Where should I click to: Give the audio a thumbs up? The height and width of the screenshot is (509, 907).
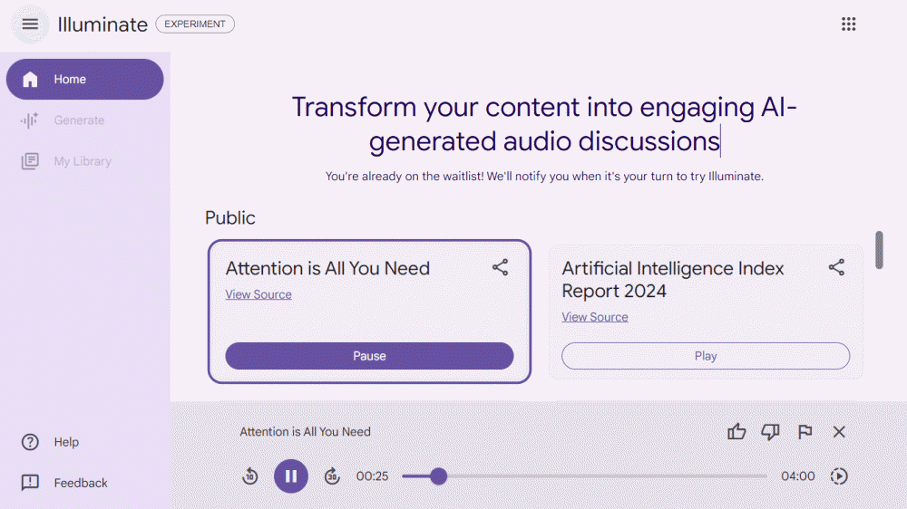[x=736, y=432]
